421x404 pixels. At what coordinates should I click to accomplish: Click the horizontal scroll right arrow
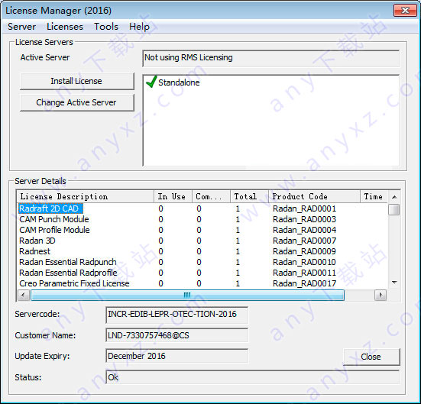coord(381,296)
